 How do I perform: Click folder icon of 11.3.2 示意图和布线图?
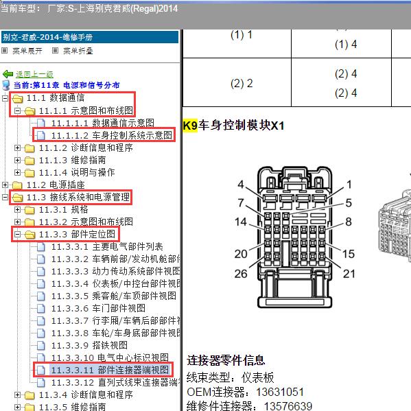30,222
